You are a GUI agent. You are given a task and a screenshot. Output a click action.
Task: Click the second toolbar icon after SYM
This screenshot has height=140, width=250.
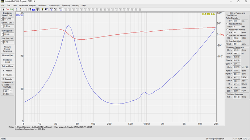(x=20, y=9)
